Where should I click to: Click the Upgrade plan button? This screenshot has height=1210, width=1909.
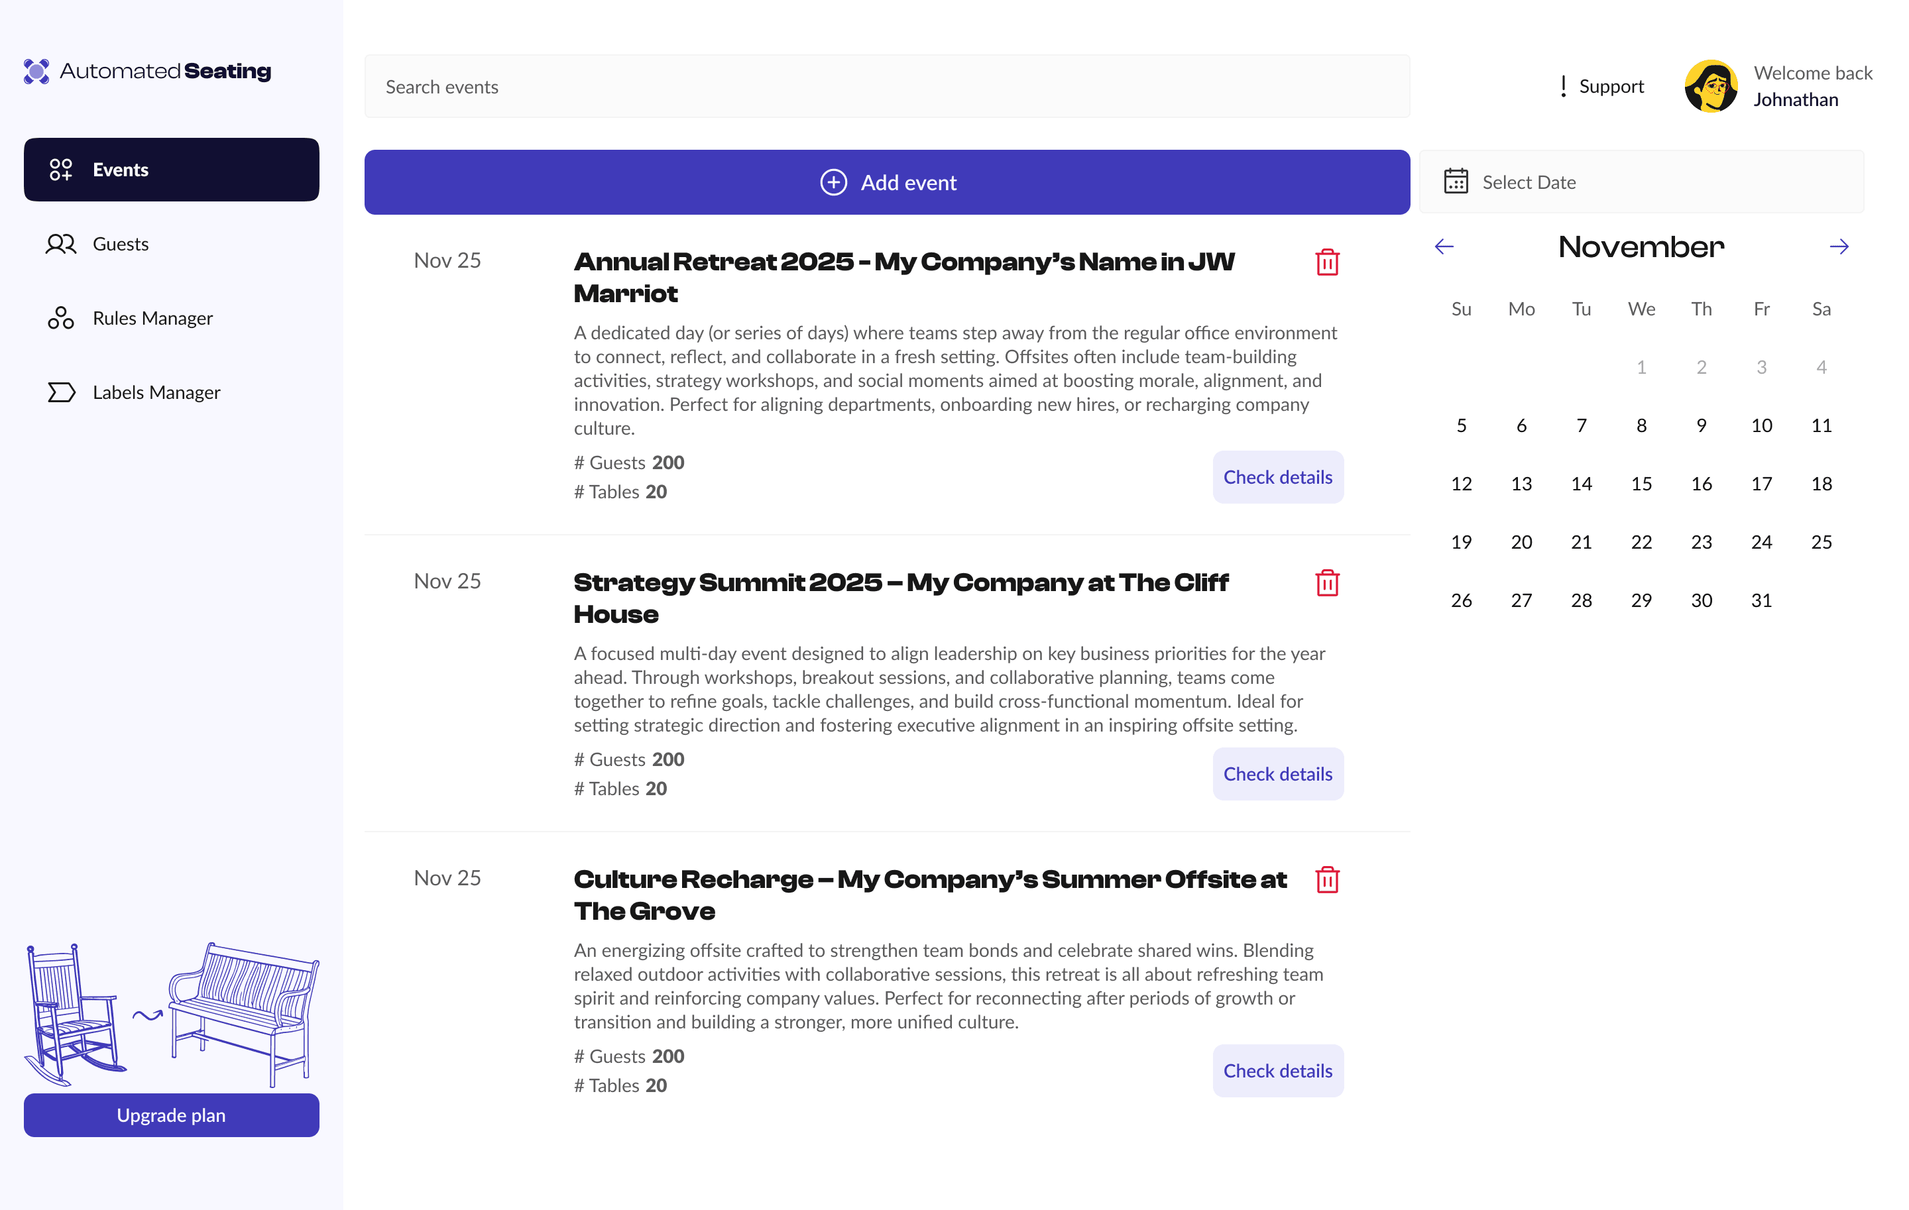point(171,1115)
